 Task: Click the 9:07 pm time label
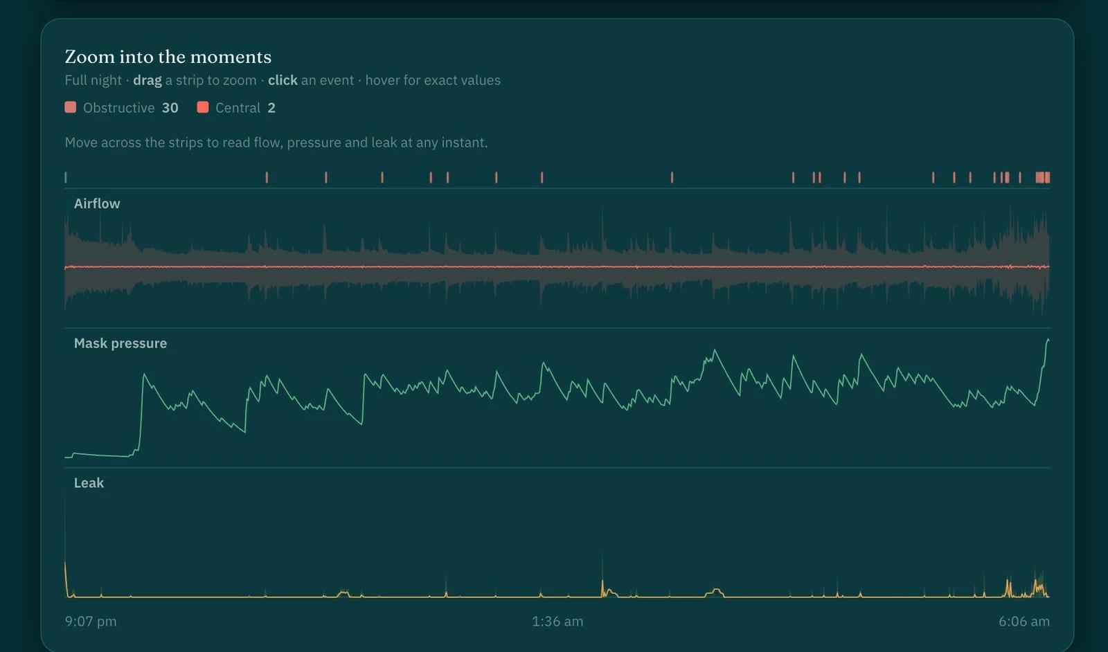click(x=91, y=622)
